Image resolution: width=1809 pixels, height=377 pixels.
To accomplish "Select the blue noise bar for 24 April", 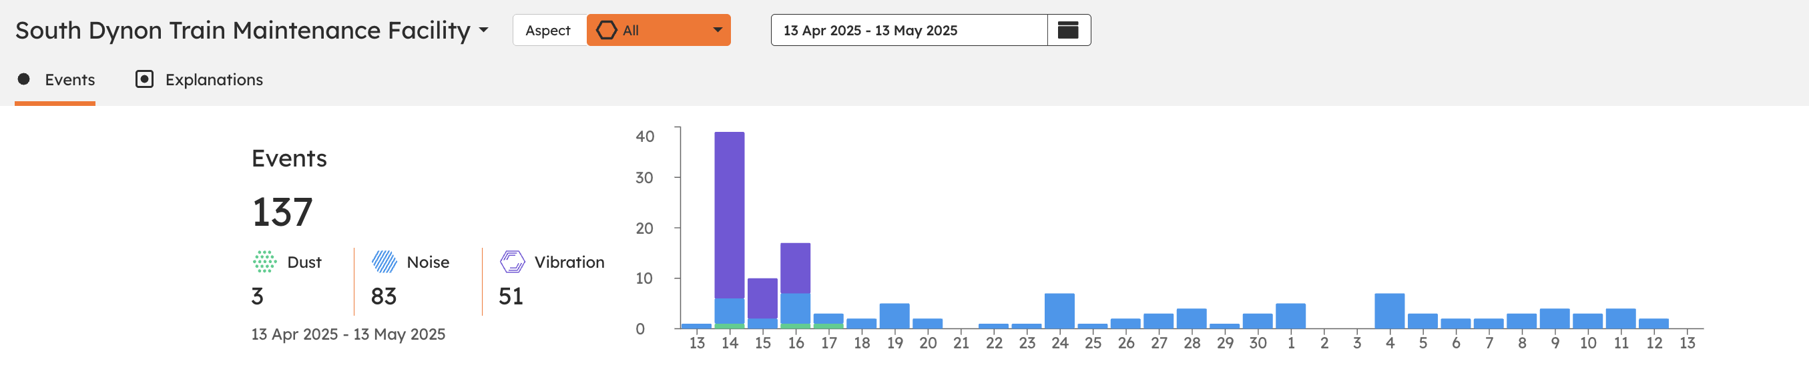I will 1059,311.
